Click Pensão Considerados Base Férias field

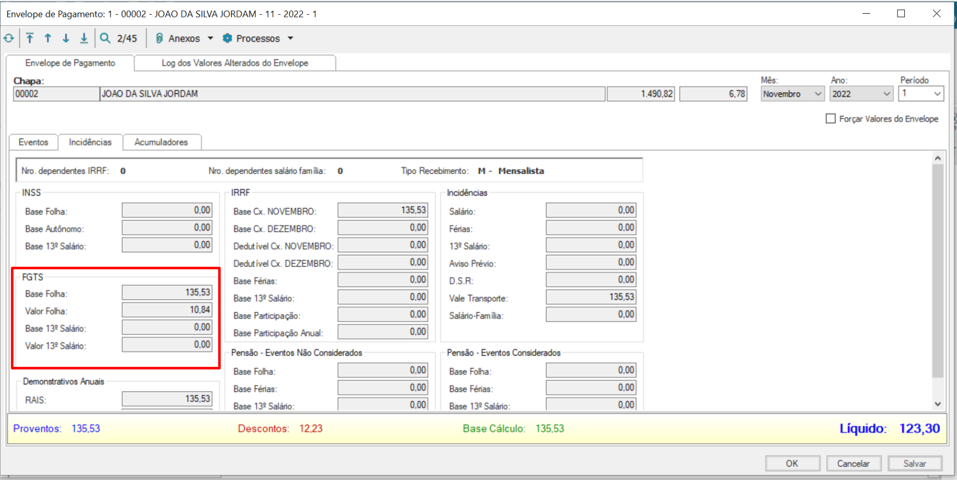tap(591, 388)
